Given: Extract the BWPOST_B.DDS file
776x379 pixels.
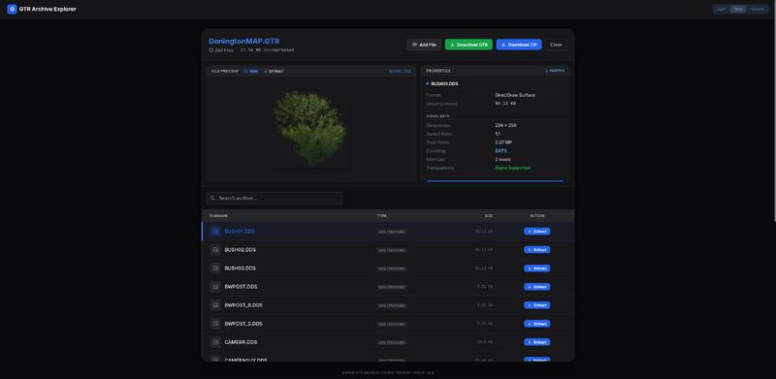Looking at the screenshot, I should click(x=537, y=305).
